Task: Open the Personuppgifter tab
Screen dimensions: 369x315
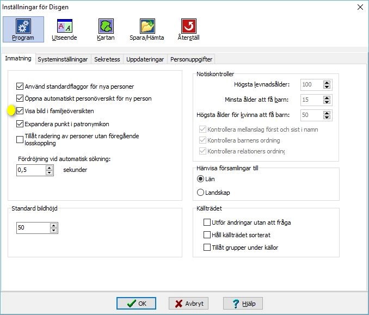Action: [191, 59]
